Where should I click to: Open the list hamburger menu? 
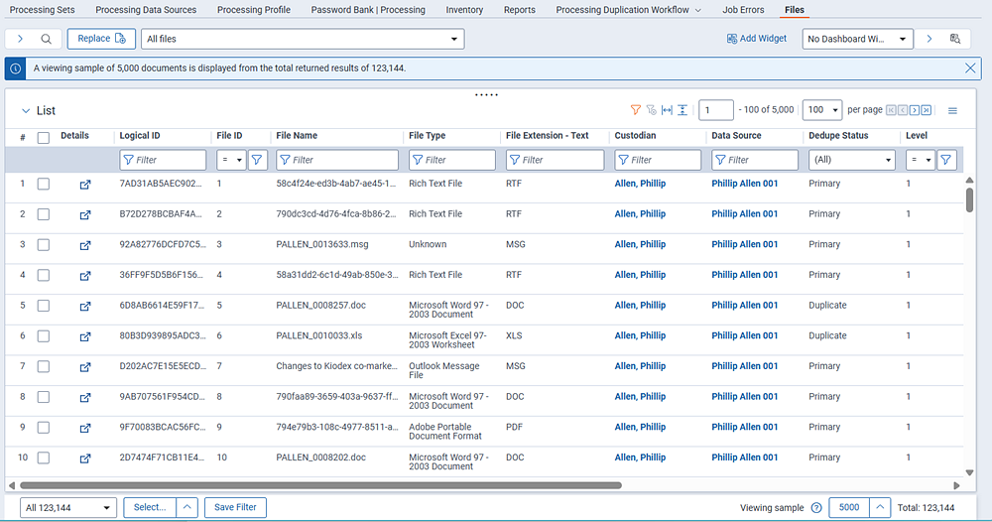[x=952, y=111]
